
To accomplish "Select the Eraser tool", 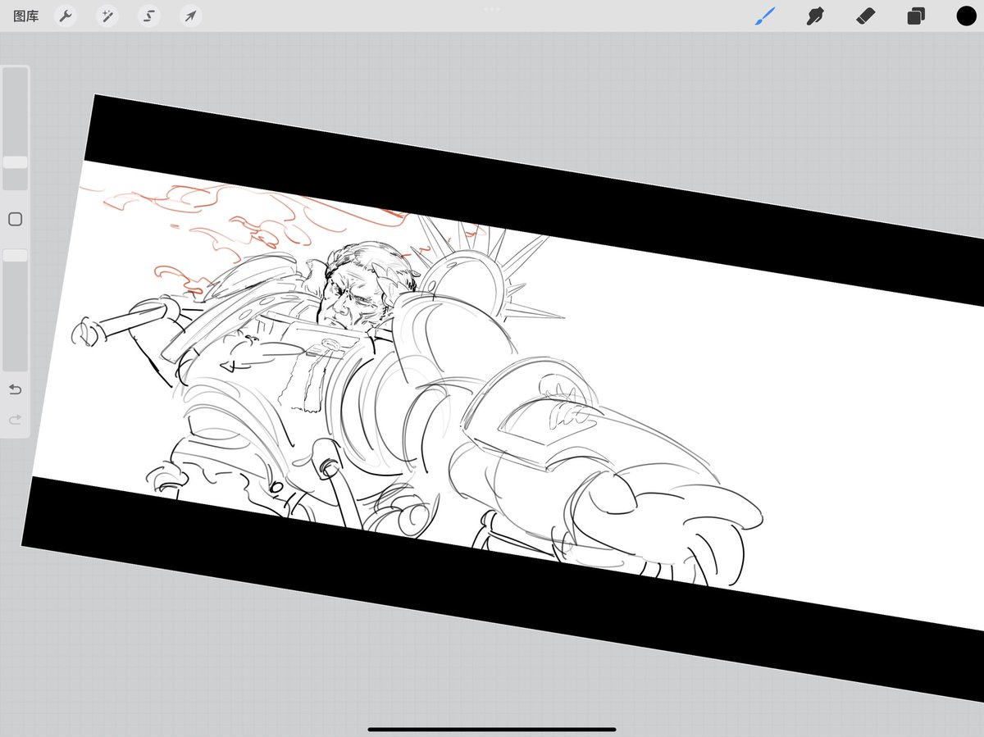I will point(865,16).
